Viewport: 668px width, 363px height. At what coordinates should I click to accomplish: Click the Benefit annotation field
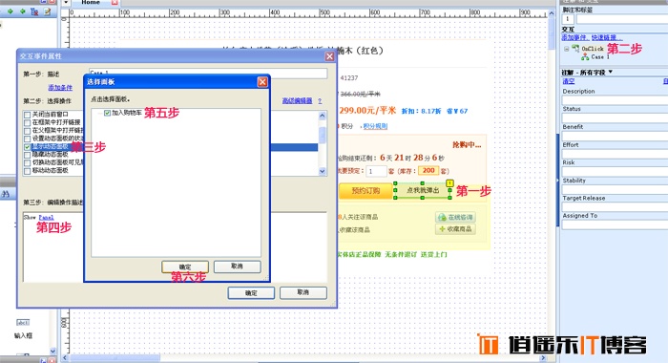pos(615,136)
